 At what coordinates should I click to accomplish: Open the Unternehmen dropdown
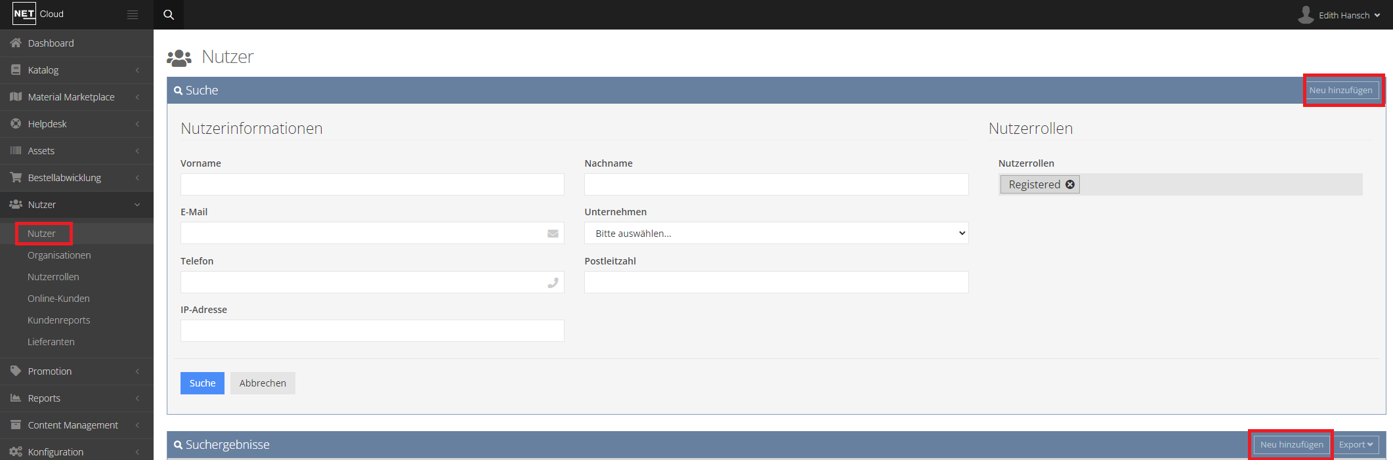point(776,233)
